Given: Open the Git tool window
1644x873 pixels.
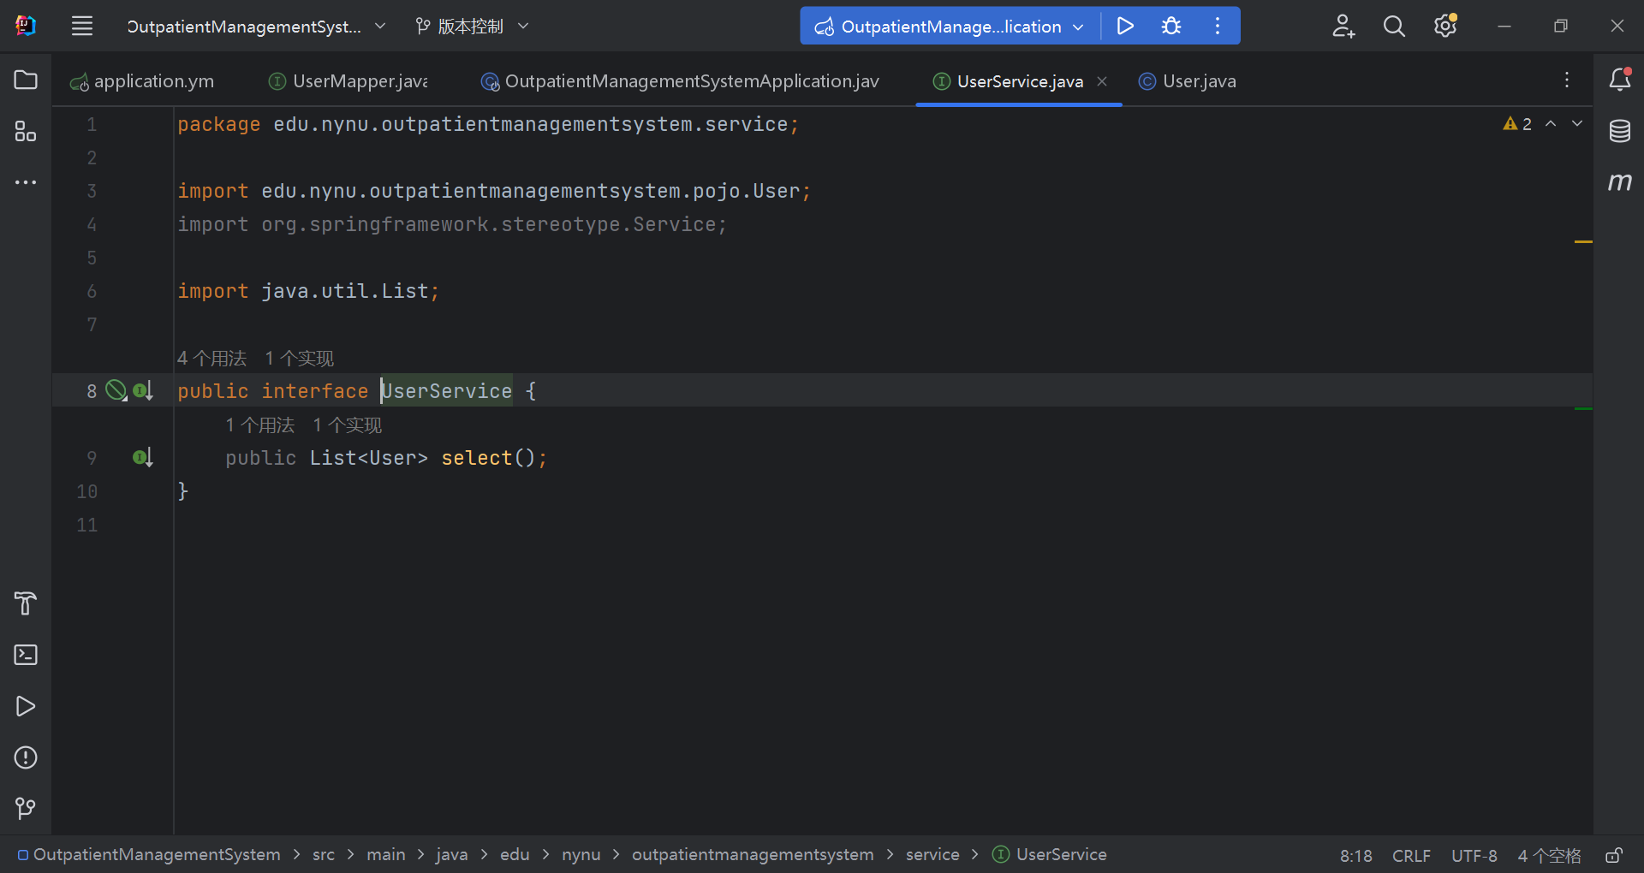Looking at the screenshot, I should pyautogui.click(x=26, y=809).
